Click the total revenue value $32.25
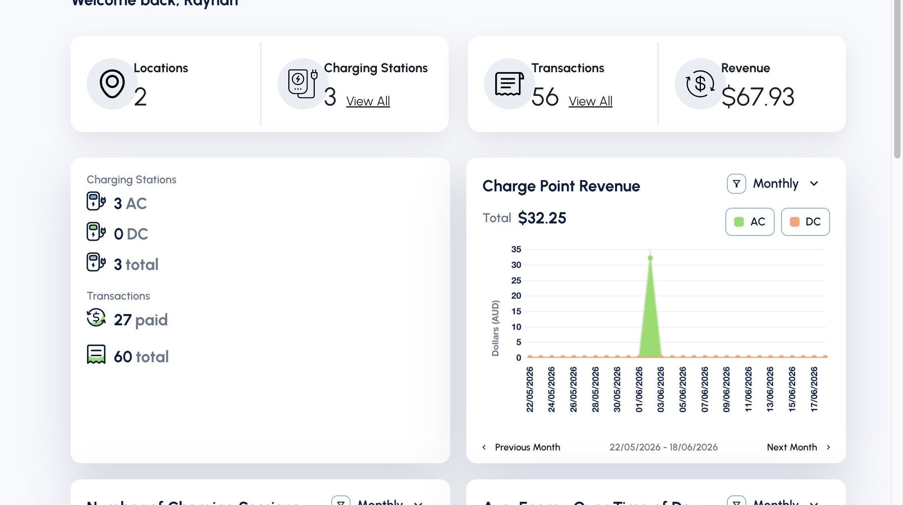 (x=542, y=218)
